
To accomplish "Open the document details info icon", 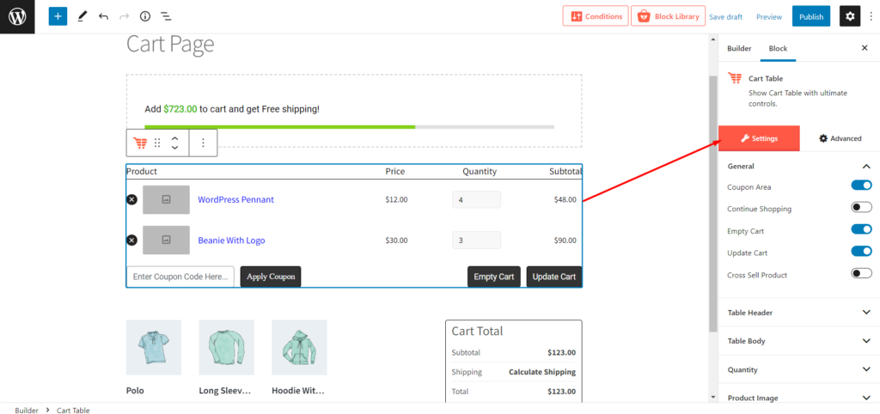I will [145, 16].
